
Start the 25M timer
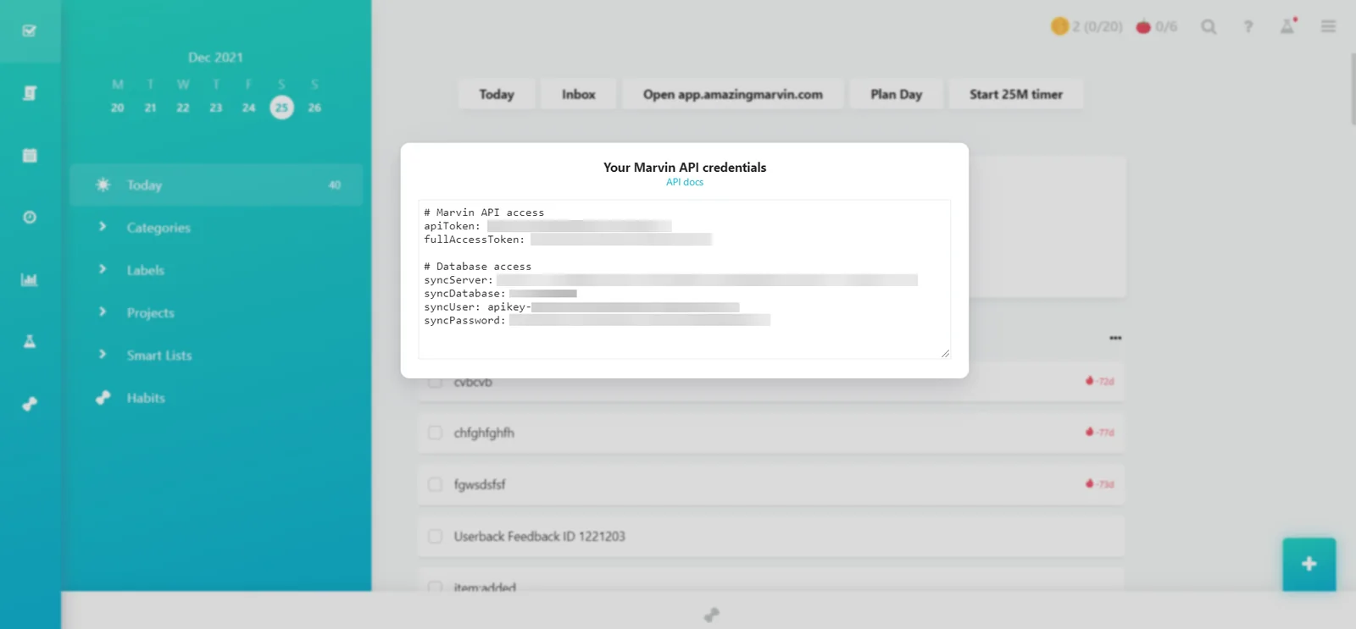point(1016,94)
